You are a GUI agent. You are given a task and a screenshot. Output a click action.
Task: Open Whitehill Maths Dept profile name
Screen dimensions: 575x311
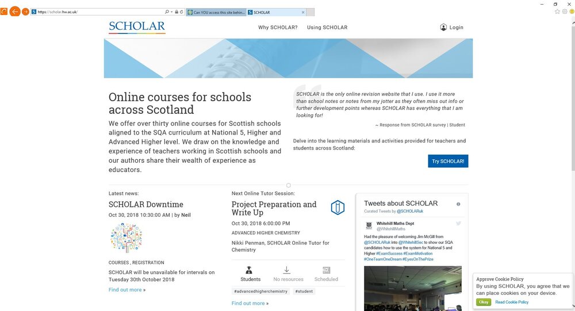click(x=396, y=224)
